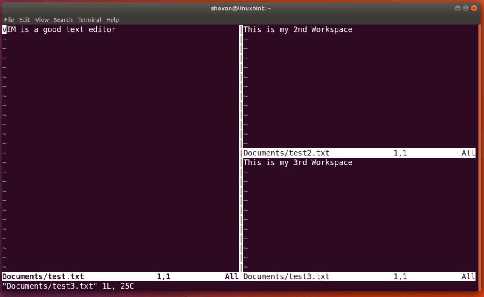The image size is (484, 297).
Task: Open the File menu
Action: click(8, 19)
